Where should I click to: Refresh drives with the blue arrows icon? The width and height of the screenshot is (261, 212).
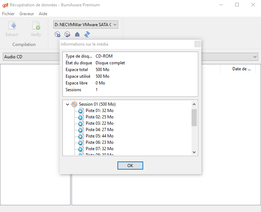point(87,34)
